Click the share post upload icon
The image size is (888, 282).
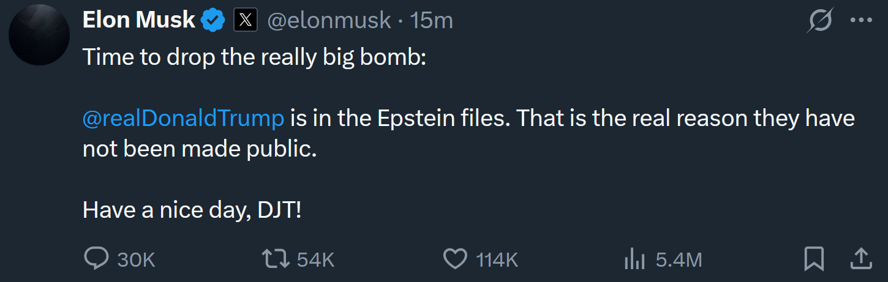tap(861, 259)
